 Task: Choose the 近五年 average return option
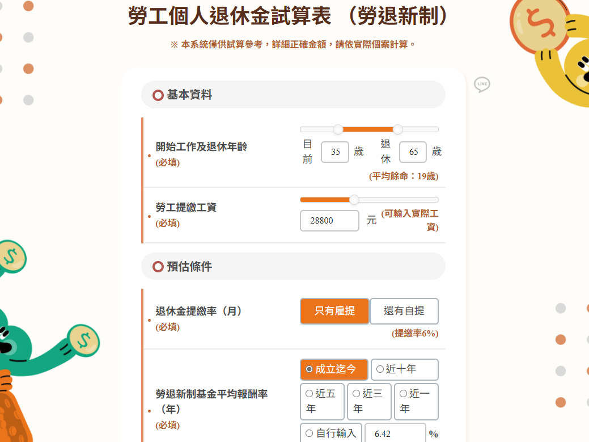click(x=322, y=401)
